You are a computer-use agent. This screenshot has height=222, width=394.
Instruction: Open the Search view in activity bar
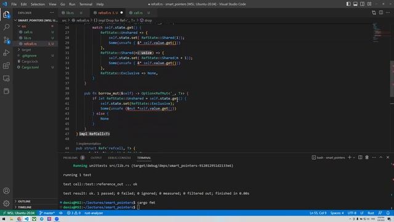pyautogui.click(x=6, y=27)
